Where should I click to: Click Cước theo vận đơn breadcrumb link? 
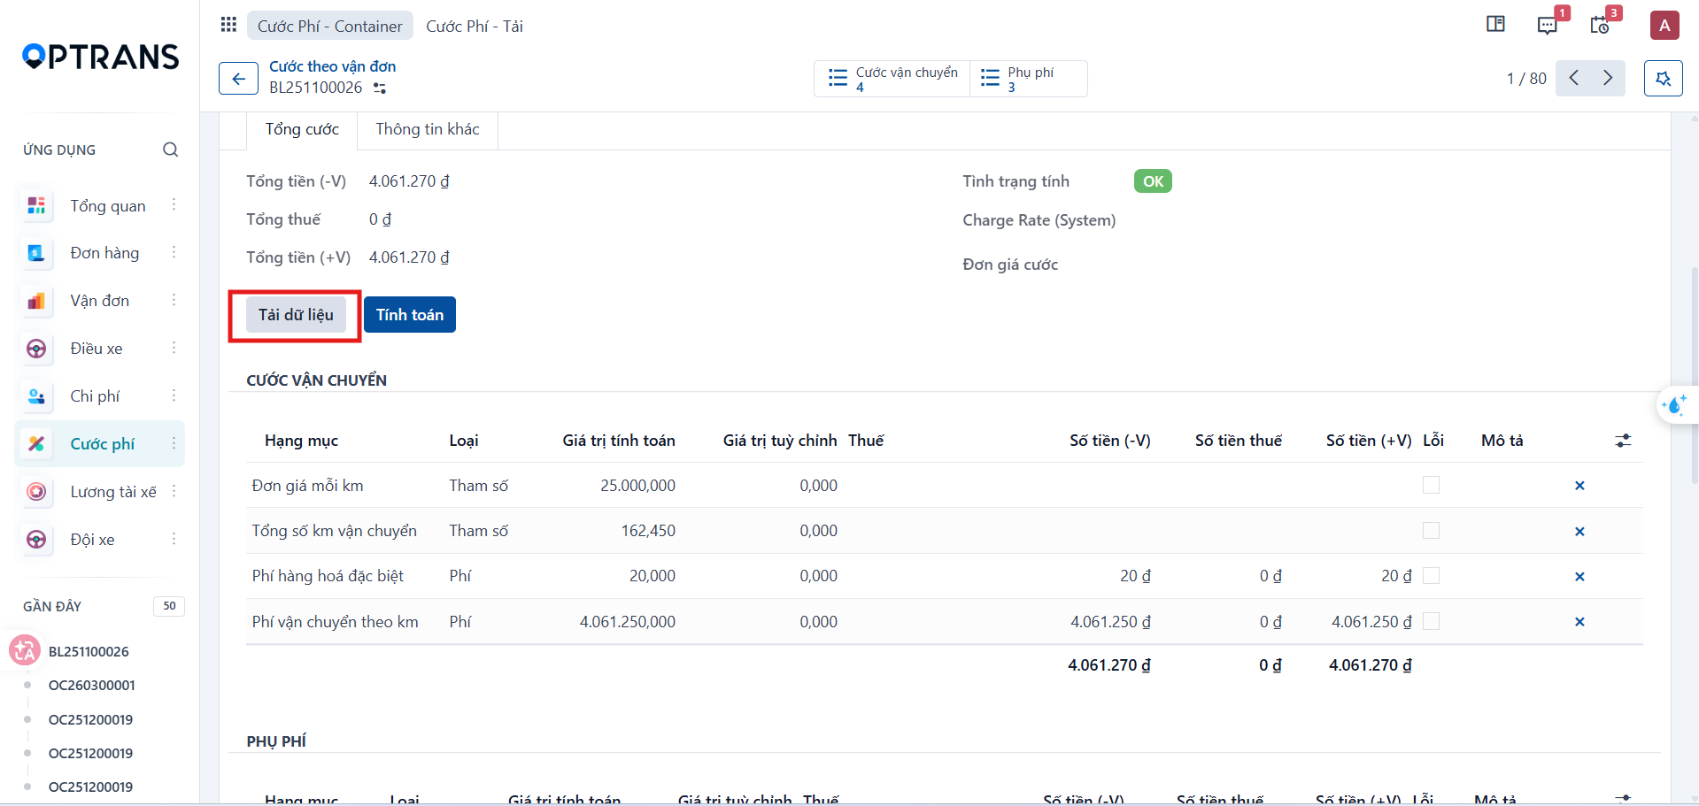pyautogui.click(x=333, y=66)
